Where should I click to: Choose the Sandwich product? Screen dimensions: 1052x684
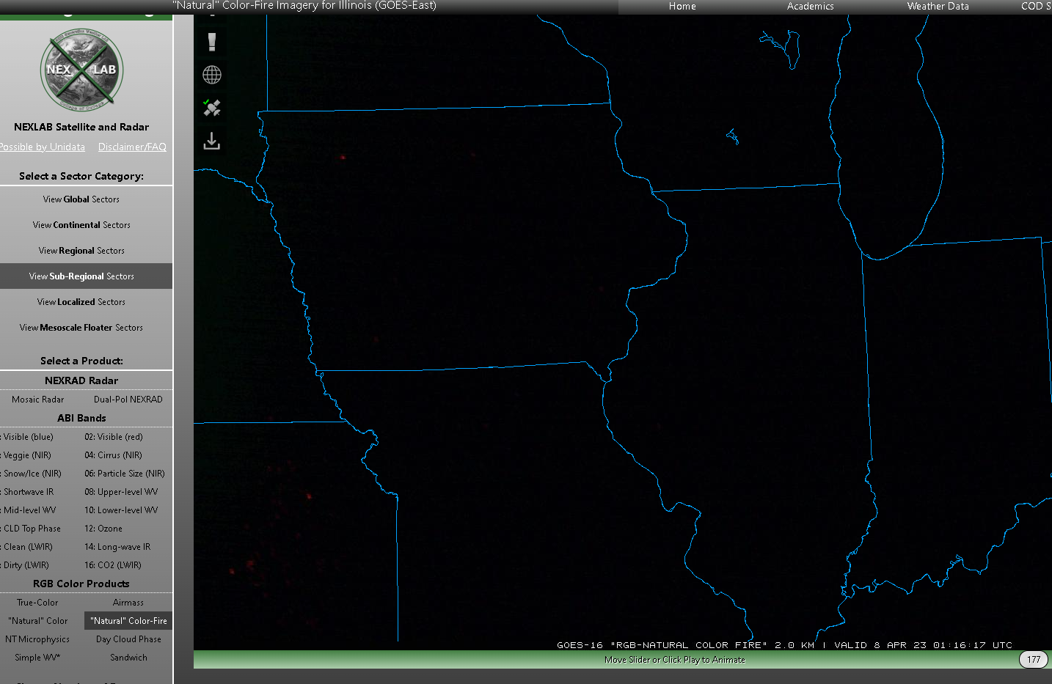point(128,658)
